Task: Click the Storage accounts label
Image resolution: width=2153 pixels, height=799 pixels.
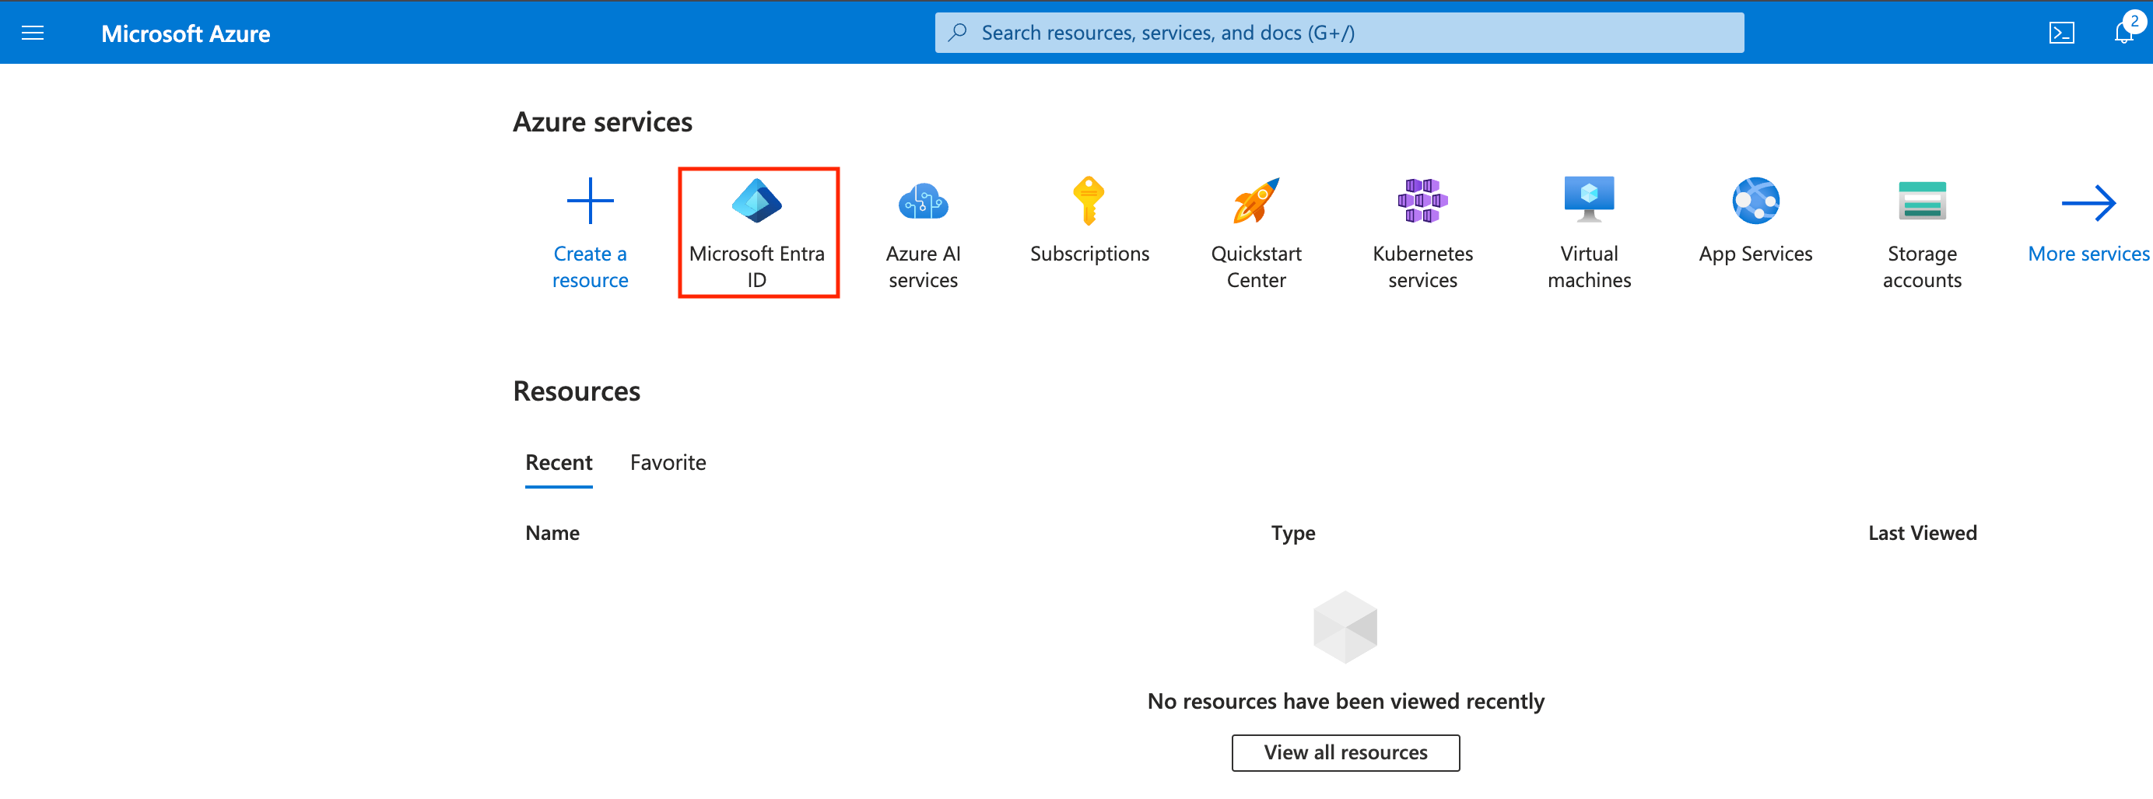Action: [1921, 267]
